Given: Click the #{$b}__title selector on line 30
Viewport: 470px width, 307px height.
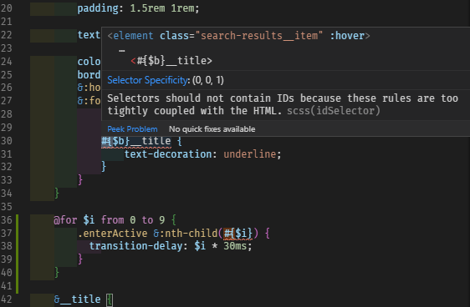Looking at the screenshot, I should tap(136, 141).
